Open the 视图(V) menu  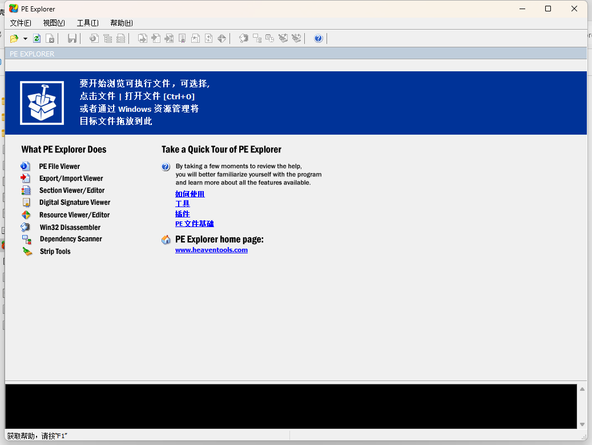tap(54, 23)
